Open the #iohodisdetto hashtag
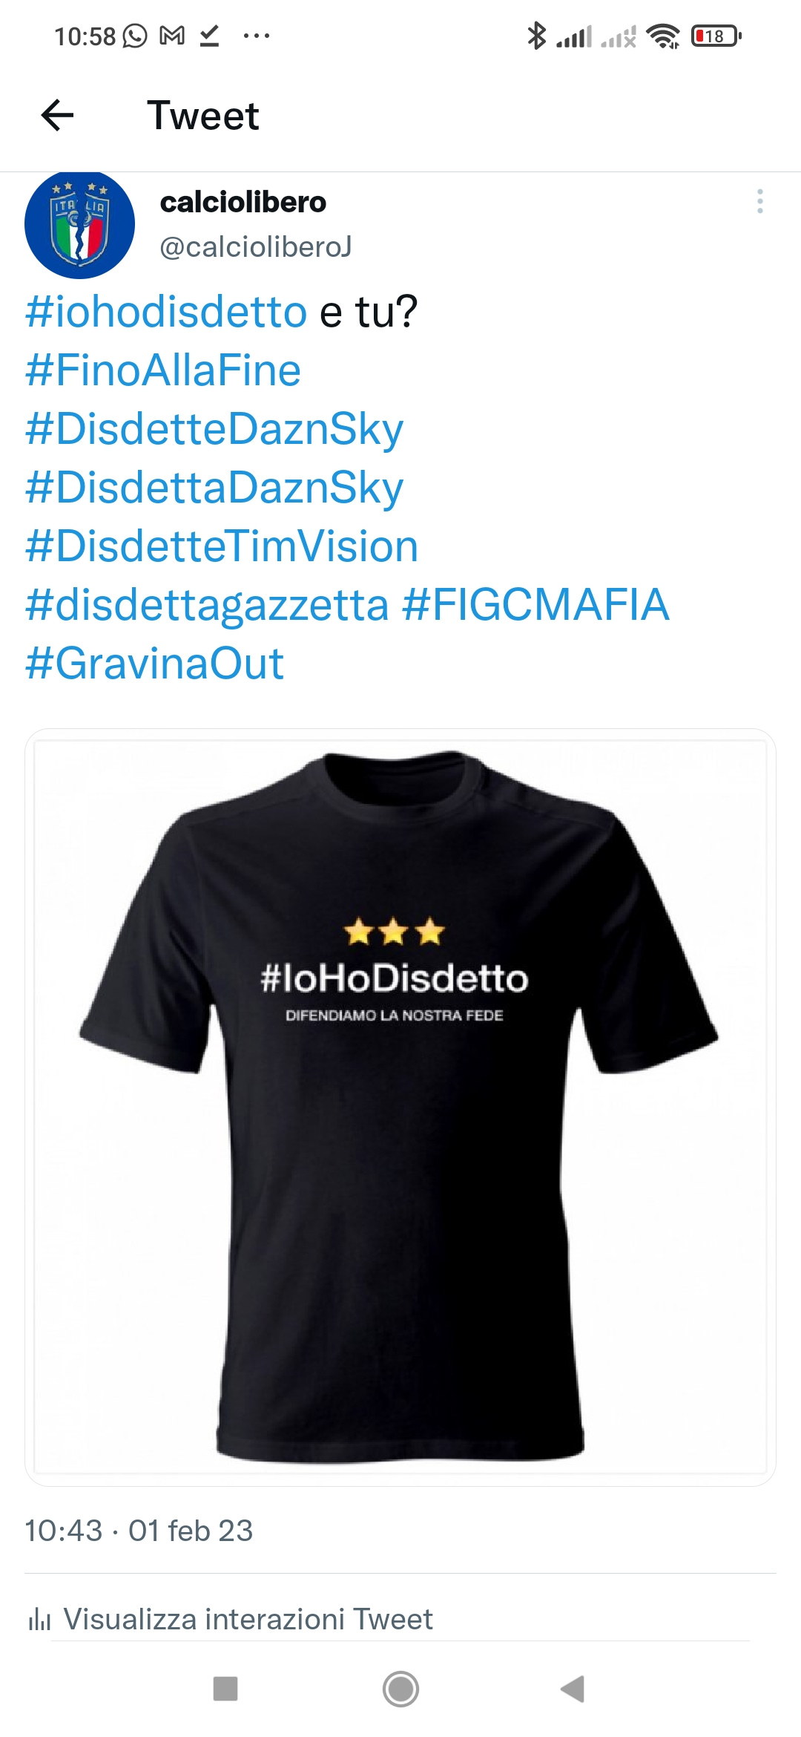This screenshot has width=801, height=1737. pos(166,311)
